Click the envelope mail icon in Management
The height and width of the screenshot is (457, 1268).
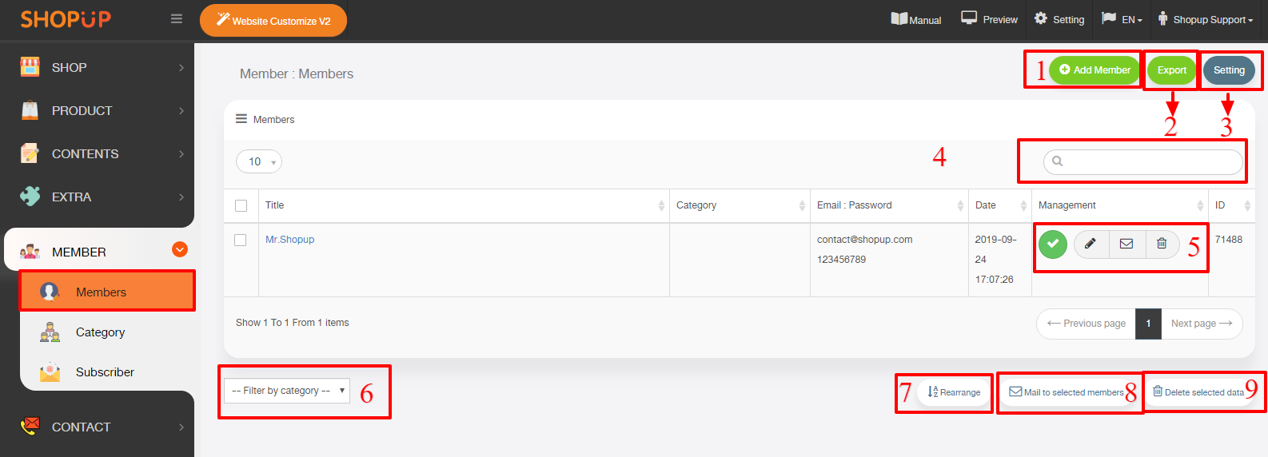tap(1126, 244)
